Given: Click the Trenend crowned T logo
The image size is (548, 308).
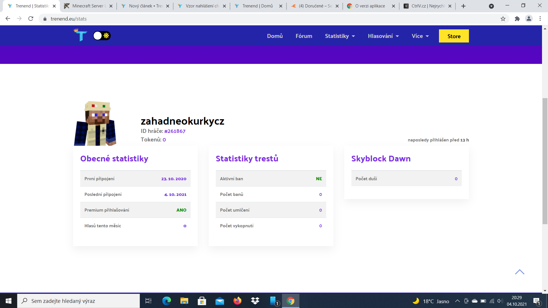Looking at the screenshot, I should [x=80, y=35].
